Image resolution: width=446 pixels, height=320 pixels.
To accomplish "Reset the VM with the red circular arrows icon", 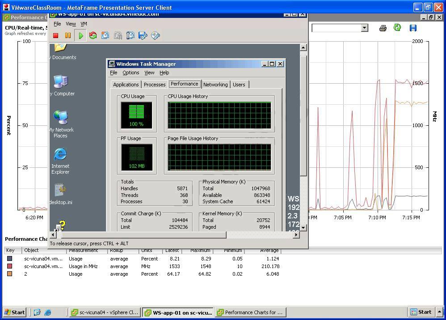I will pyautogui.click(x=93, y=36).
